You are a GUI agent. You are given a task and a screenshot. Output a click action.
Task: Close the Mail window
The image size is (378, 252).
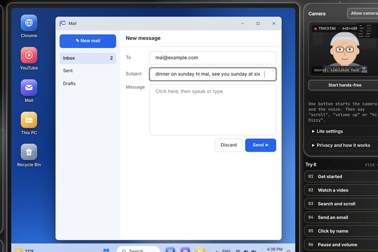(273, 23)
